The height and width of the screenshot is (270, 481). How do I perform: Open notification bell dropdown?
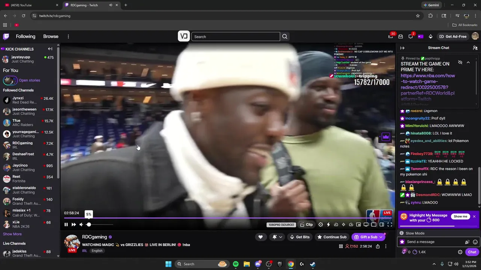point(277,237)
